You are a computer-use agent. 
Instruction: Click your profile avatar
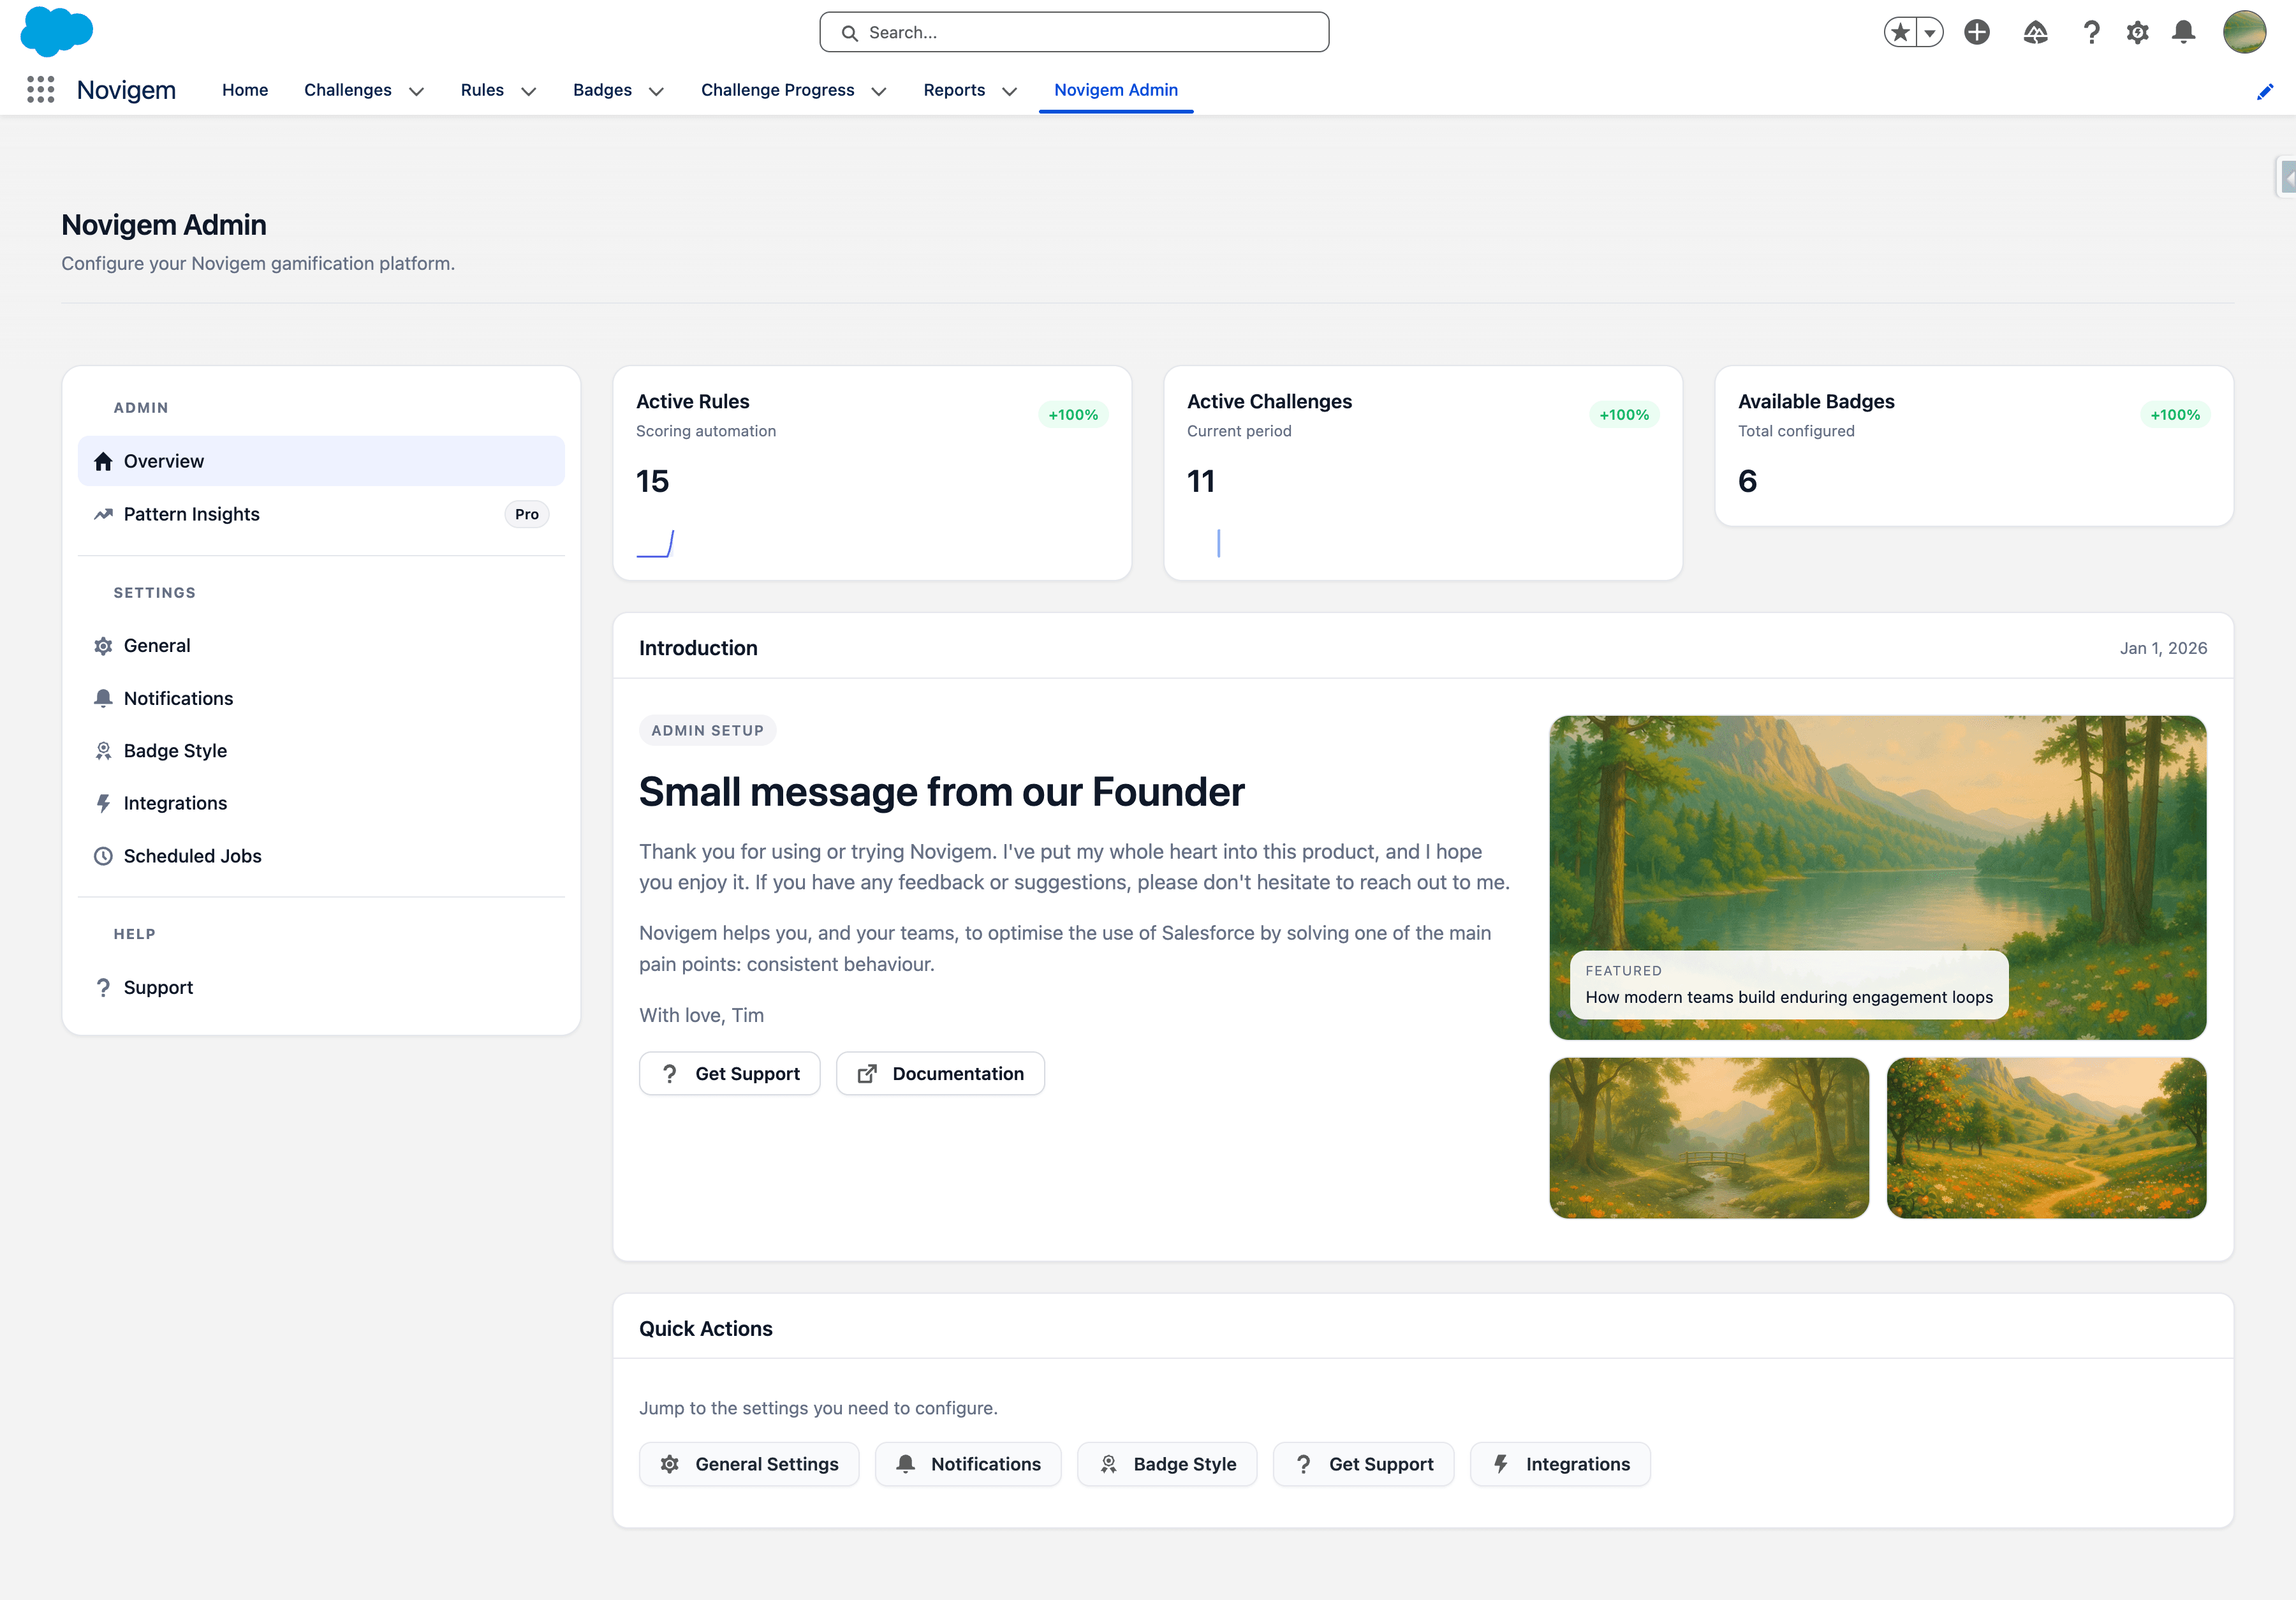pyautogui.click(x=2243, y=31)
